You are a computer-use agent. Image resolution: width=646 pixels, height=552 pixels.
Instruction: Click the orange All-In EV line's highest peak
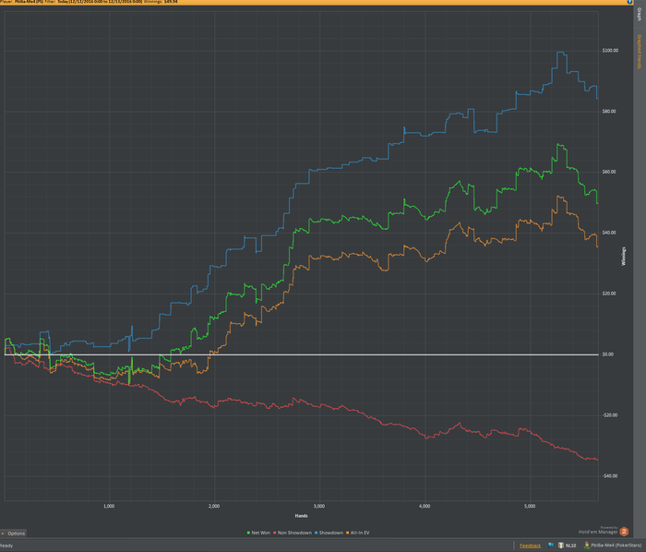point(558,197)
